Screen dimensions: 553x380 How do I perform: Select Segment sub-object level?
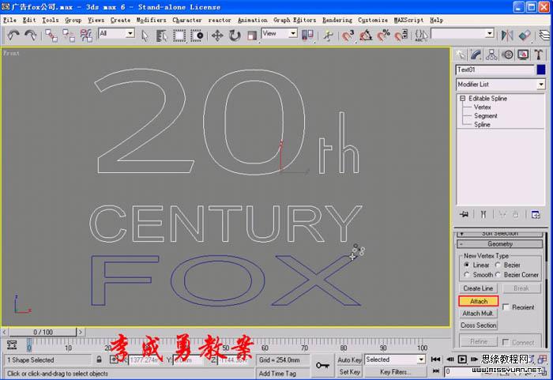point(486,115)
